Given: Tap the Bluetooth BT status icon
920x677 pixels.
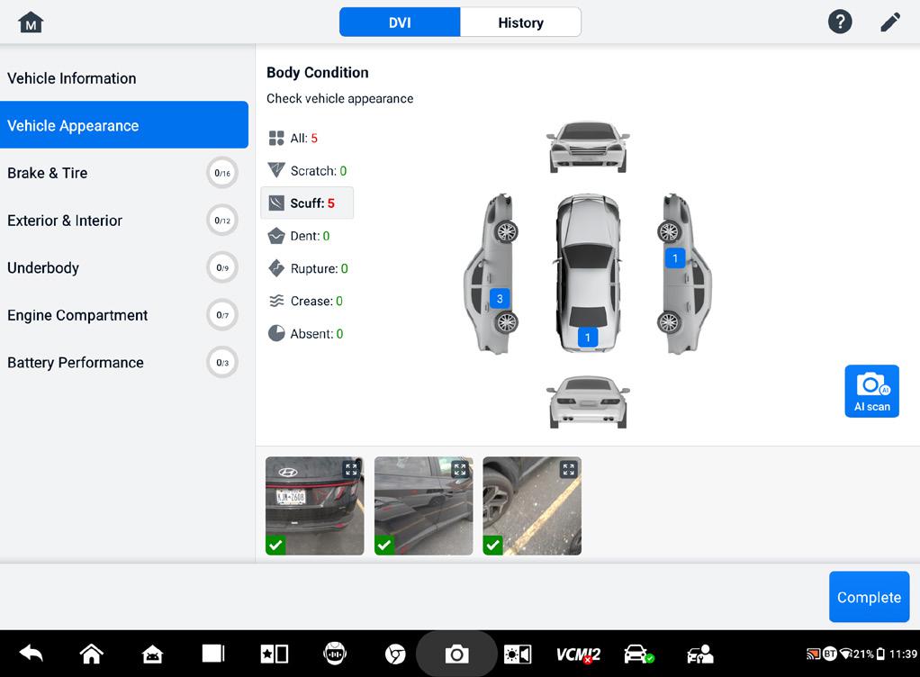Looking at the screenshot, I should tap(830, 654).
